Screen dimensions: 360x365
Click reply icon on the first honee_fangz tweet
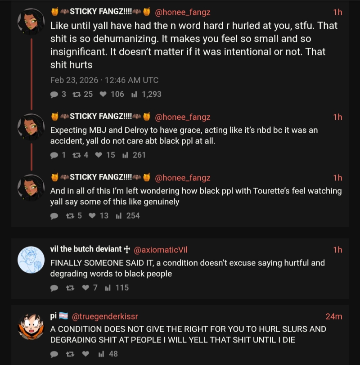point(54,94)
